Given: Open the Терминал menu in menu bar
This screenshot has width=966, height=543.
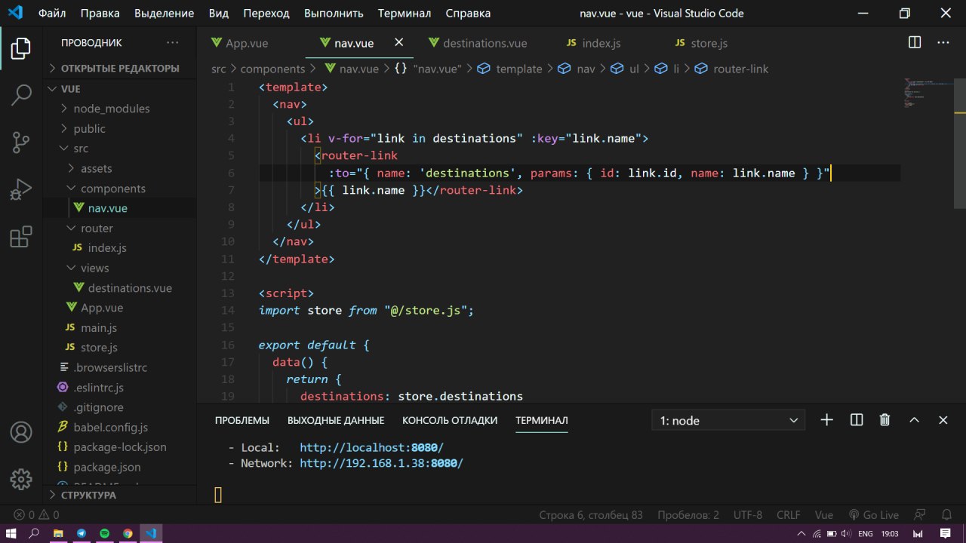Looking at the screenshot, I should coord(405,13).
